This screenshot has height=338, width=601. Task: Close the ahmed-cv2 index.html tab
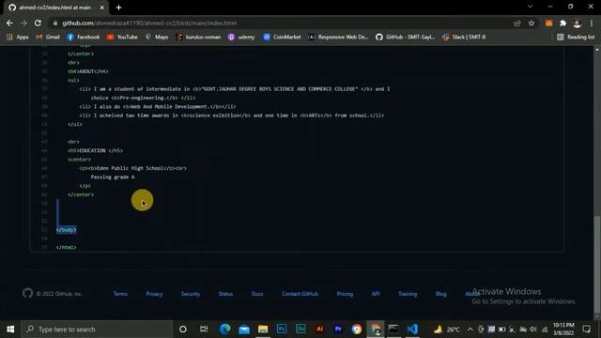pos(102,8)
